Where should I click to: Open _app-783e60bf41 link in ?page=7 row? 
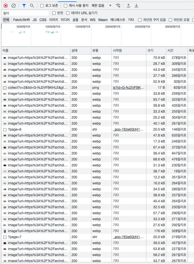[x=128, y=237]
